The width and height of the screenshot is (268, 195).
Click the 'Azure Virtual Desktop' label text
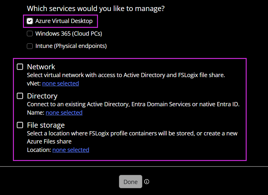[64, 21]
